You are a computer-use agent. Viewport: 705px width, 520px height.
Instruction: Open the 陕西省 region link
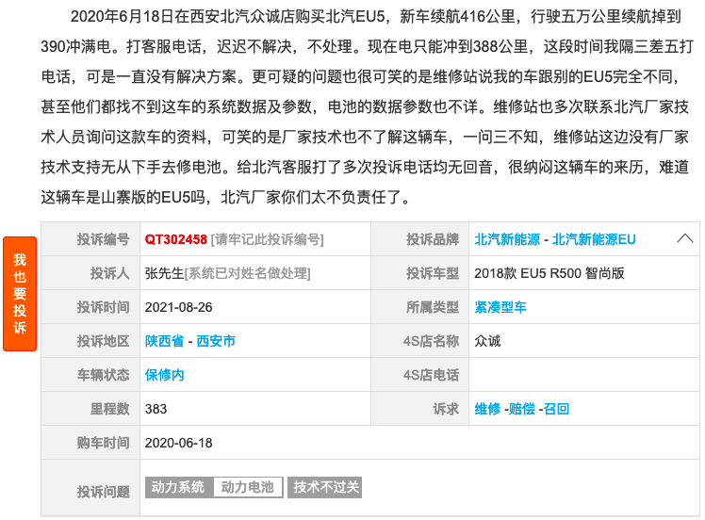(x=164, y=341)
